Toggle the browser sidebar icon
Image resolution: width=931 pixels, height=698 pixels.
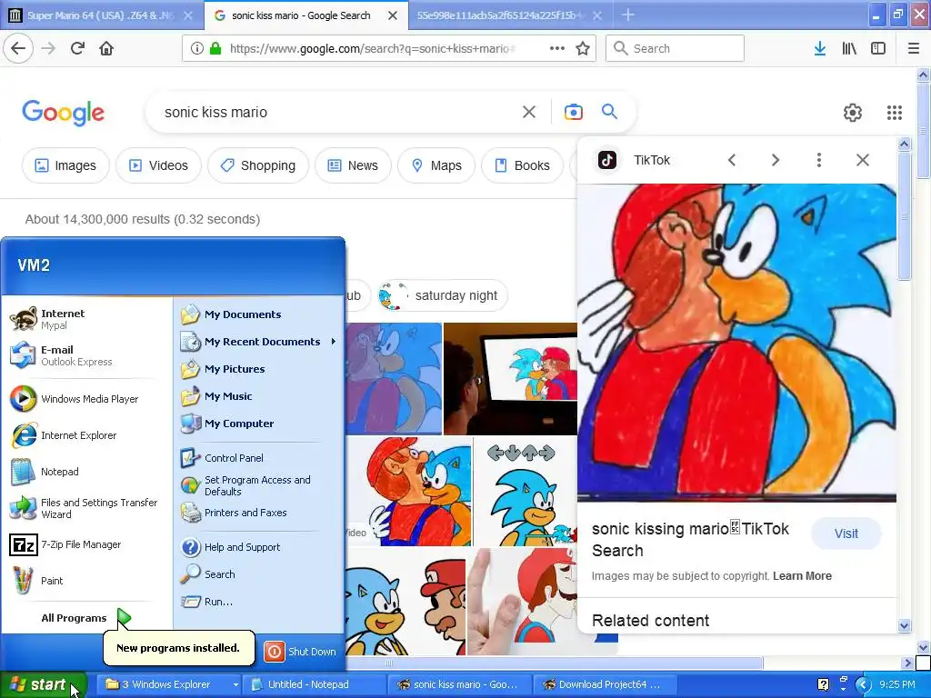[x=878, y=48]
